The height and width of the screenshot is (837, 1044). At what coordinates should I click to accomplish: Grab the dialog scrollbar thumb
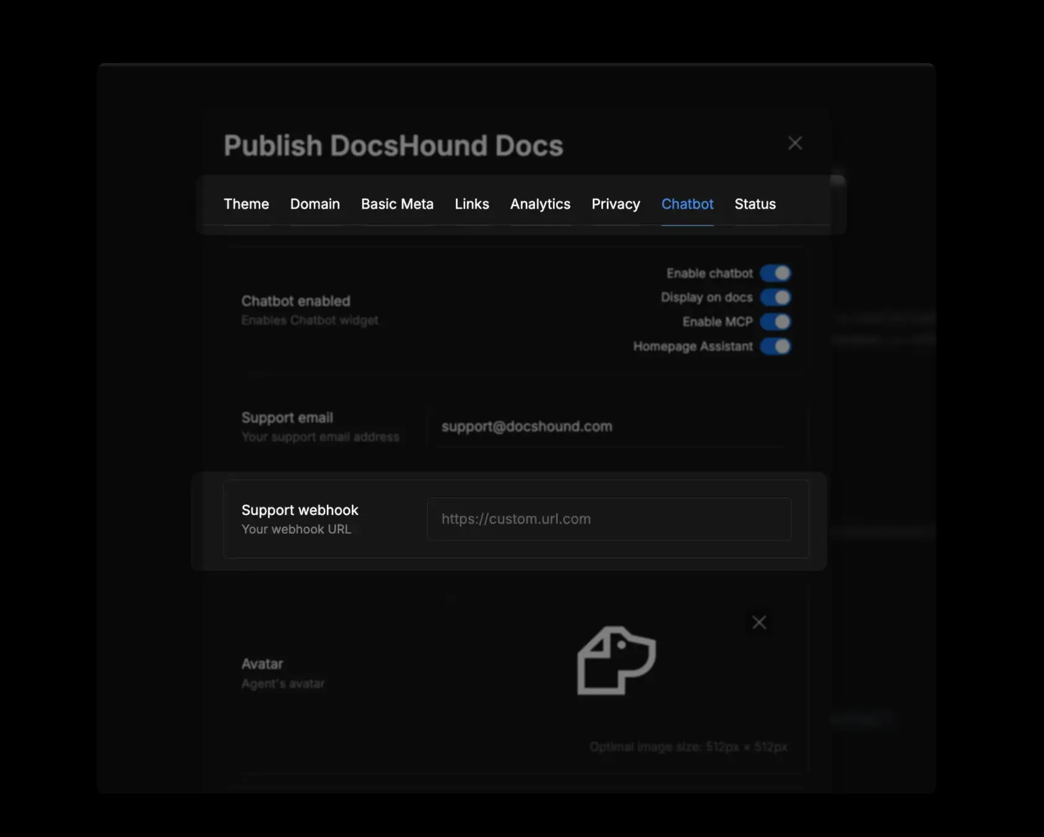coord(838,180)
